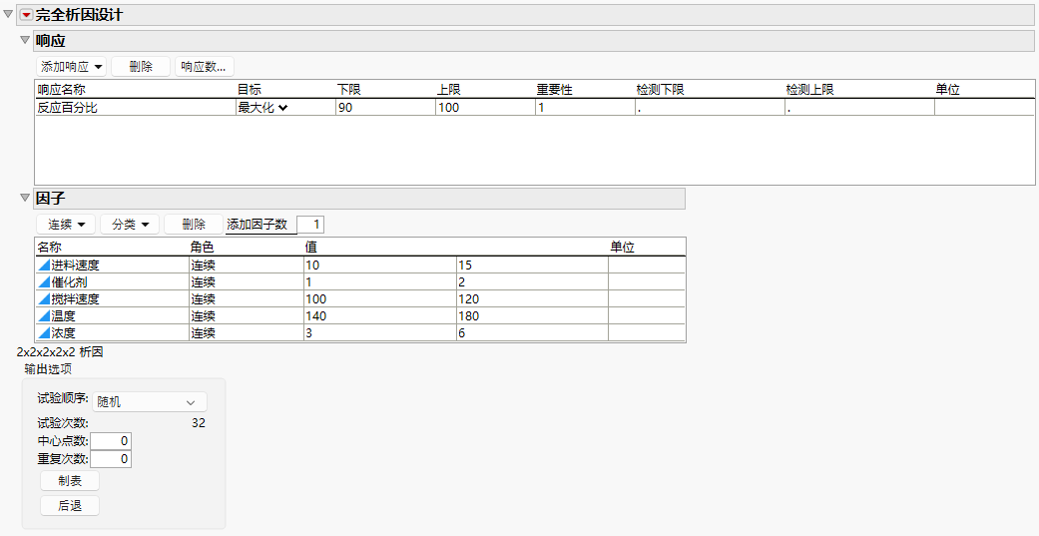Screen dimensions: 1039x536
Task: Collapse the 因子 section
Action: 25,197
